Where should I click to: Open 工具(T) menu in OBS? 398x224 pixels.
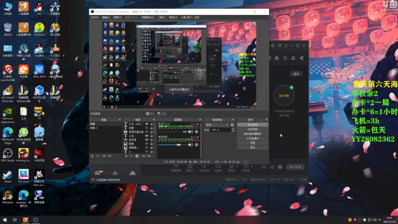point(162,17)
